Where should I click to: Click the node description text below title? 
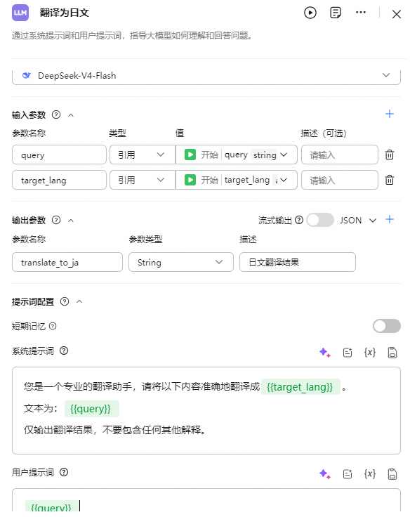click(132, 36)
